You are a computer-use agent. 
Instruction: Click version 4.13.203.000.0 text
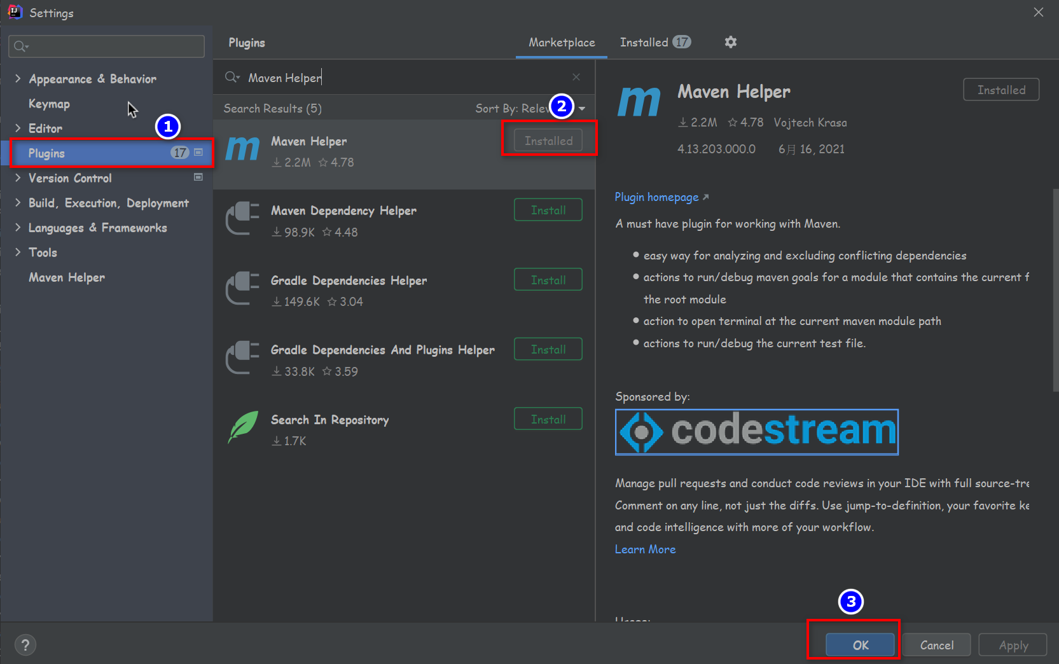716,149
